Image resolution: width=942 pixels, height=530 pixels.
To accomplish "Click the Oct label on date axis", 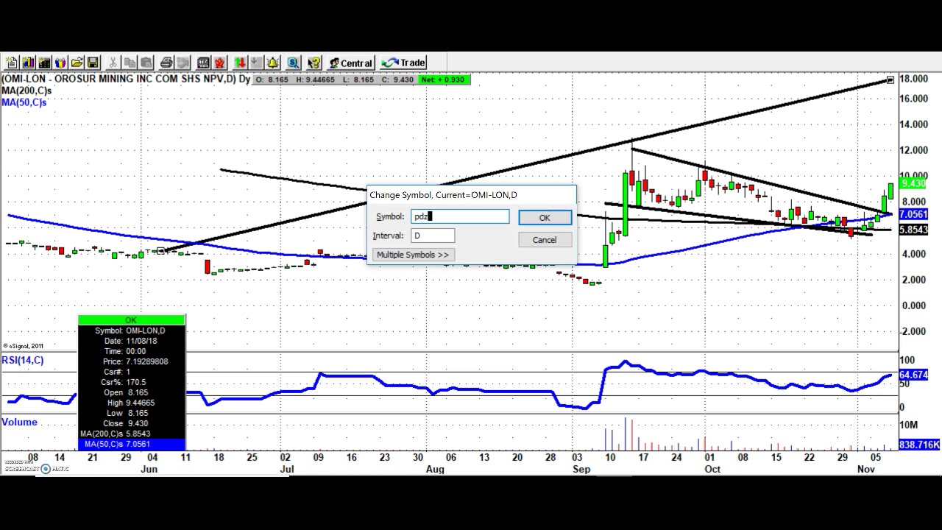I will click(712, 469).
